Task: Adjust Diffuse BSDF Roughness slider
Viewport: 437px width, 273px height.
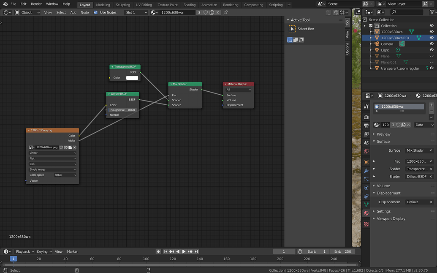Action: 122,110
